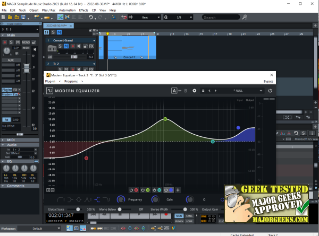
Task: Click the AUX button in Track Editor
Action: (11, 60)
